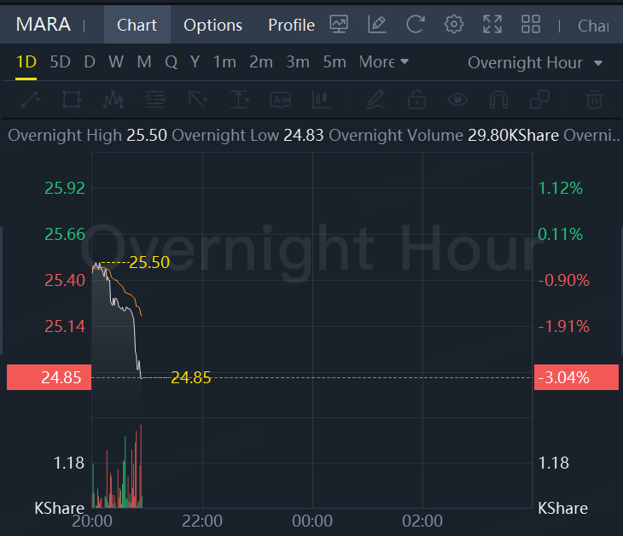Image resolution: width=623 pixels, height=536 pixels.
Task: Click the edit note pencil icon
Action: pyautogui.click(x=377, y=25)
